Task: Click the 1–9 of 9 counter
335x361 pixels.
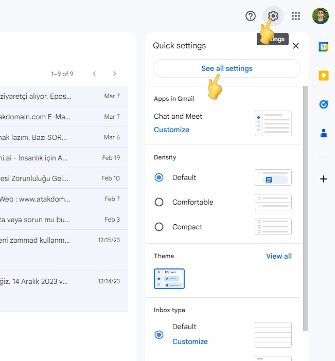Action: (x=62, y=74)
